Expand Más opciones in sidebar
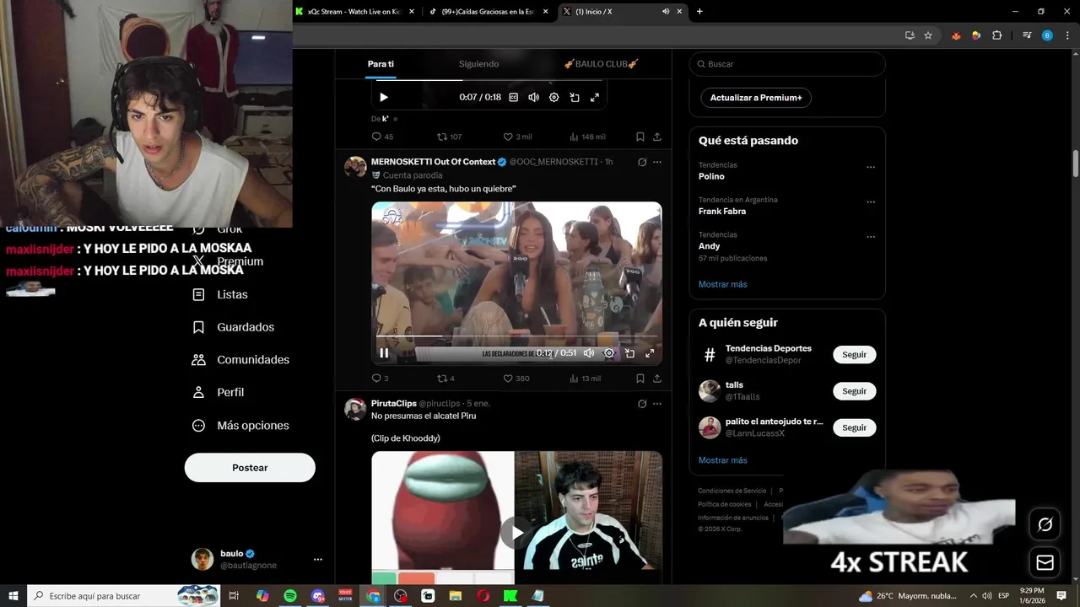1080x607 pixels. pos(241,426)
